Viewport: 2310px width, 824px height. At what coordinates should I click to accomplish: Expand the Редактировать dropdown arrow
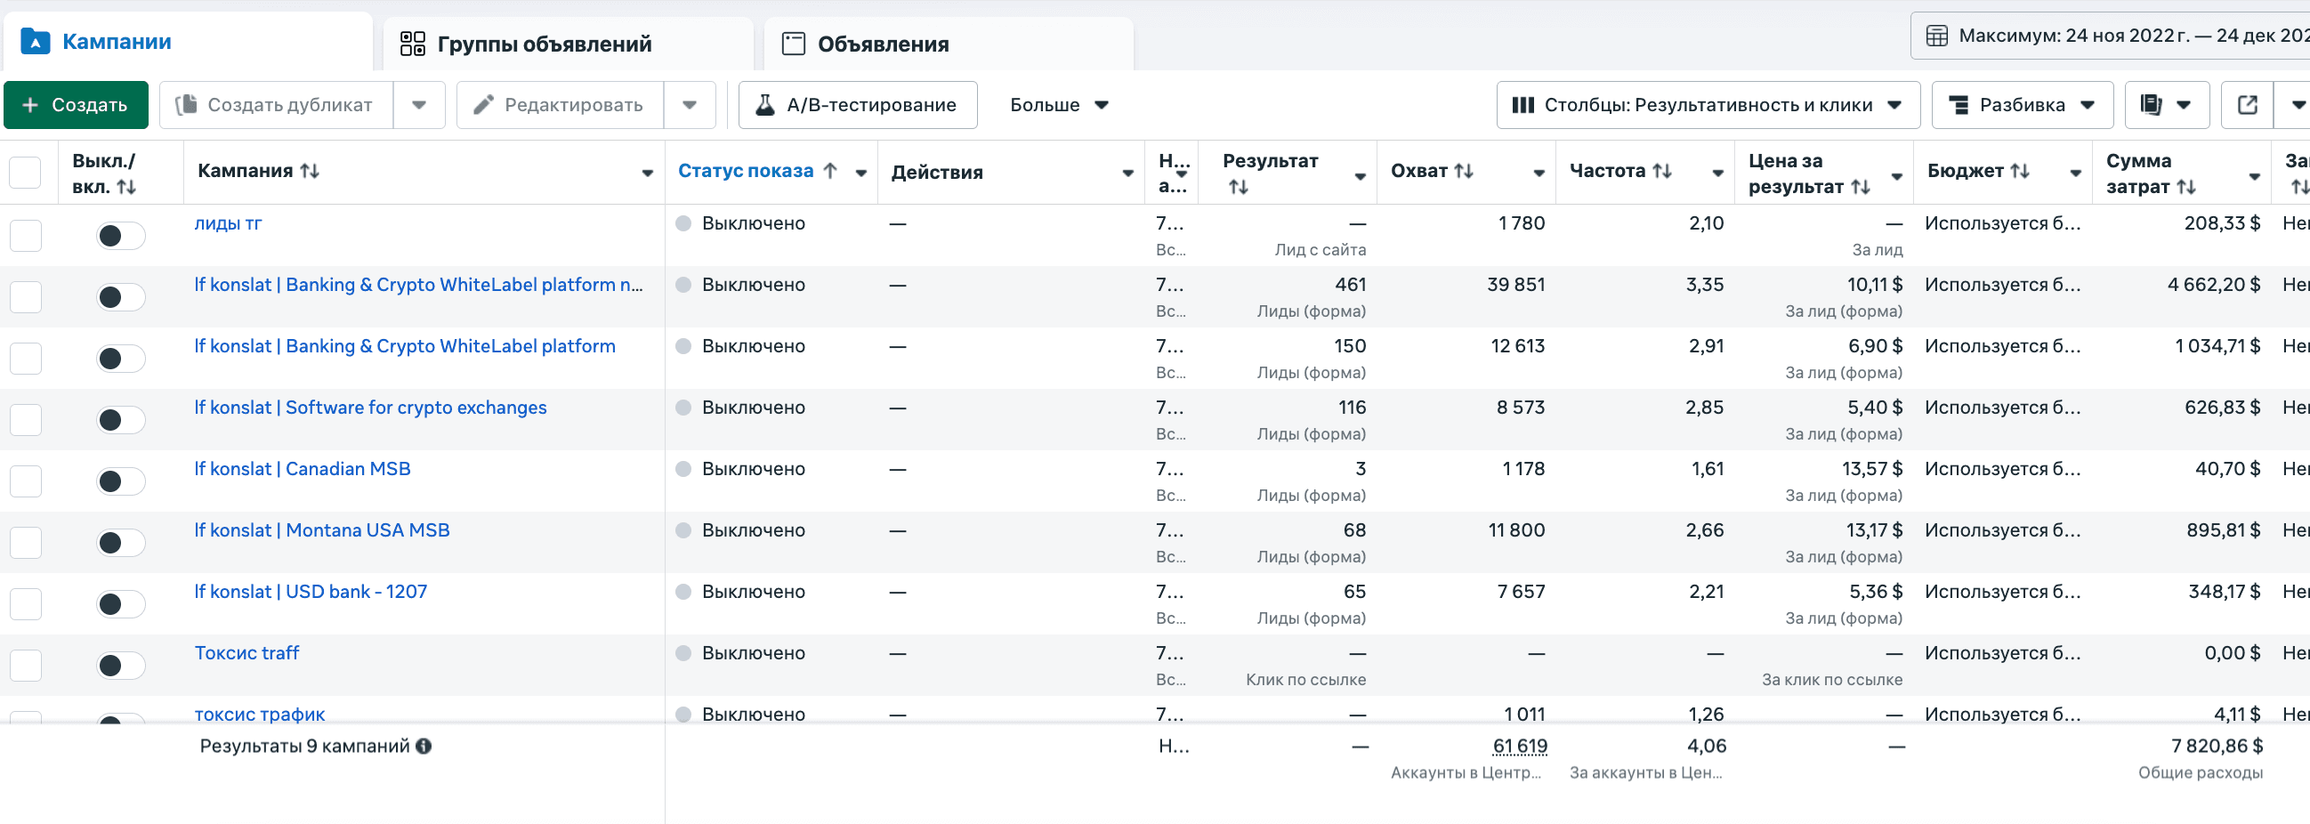click(690, 105)
